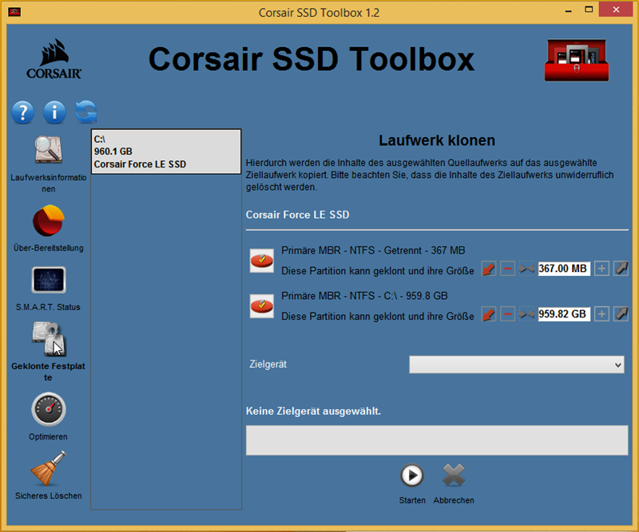Viewport: 639px width, 532px height.
Task: Open S.M.A.R.T. Status monitor icon
Action: tap(49, 280)
